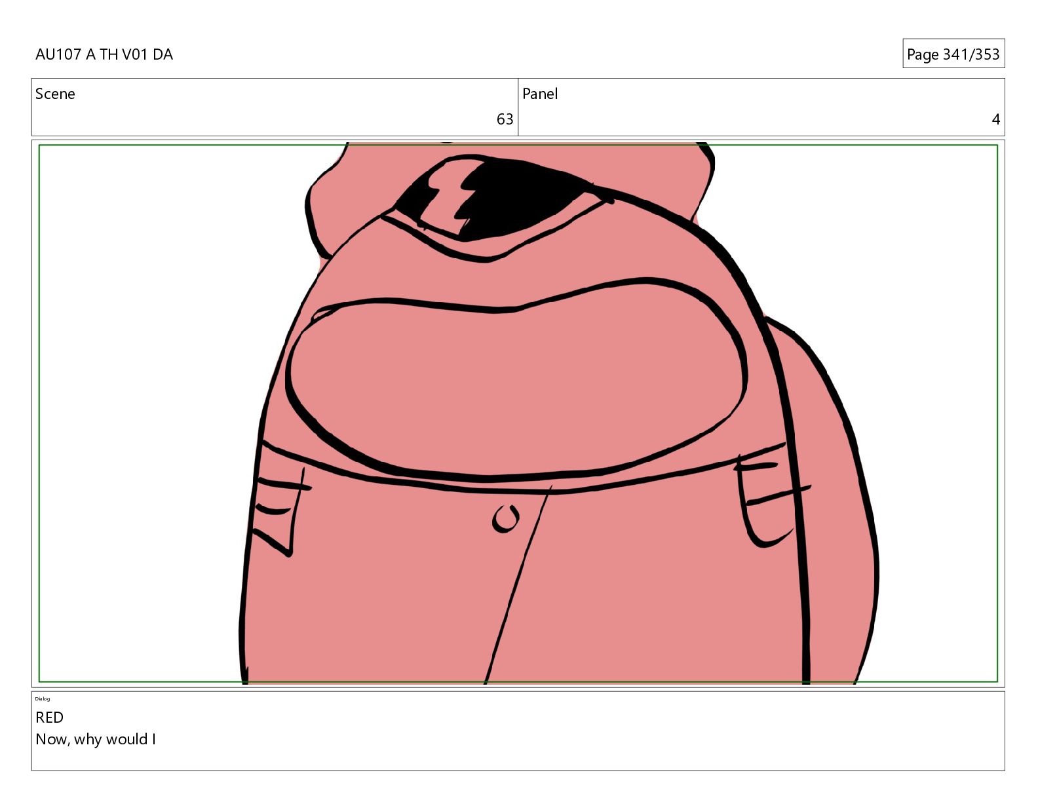Select the 'RED' character name

50,717
